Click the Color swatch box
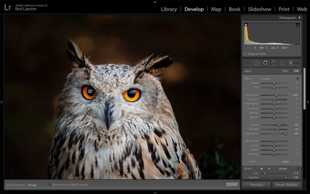This screenshot has height=194, width=310. click(x=285, y=162)
